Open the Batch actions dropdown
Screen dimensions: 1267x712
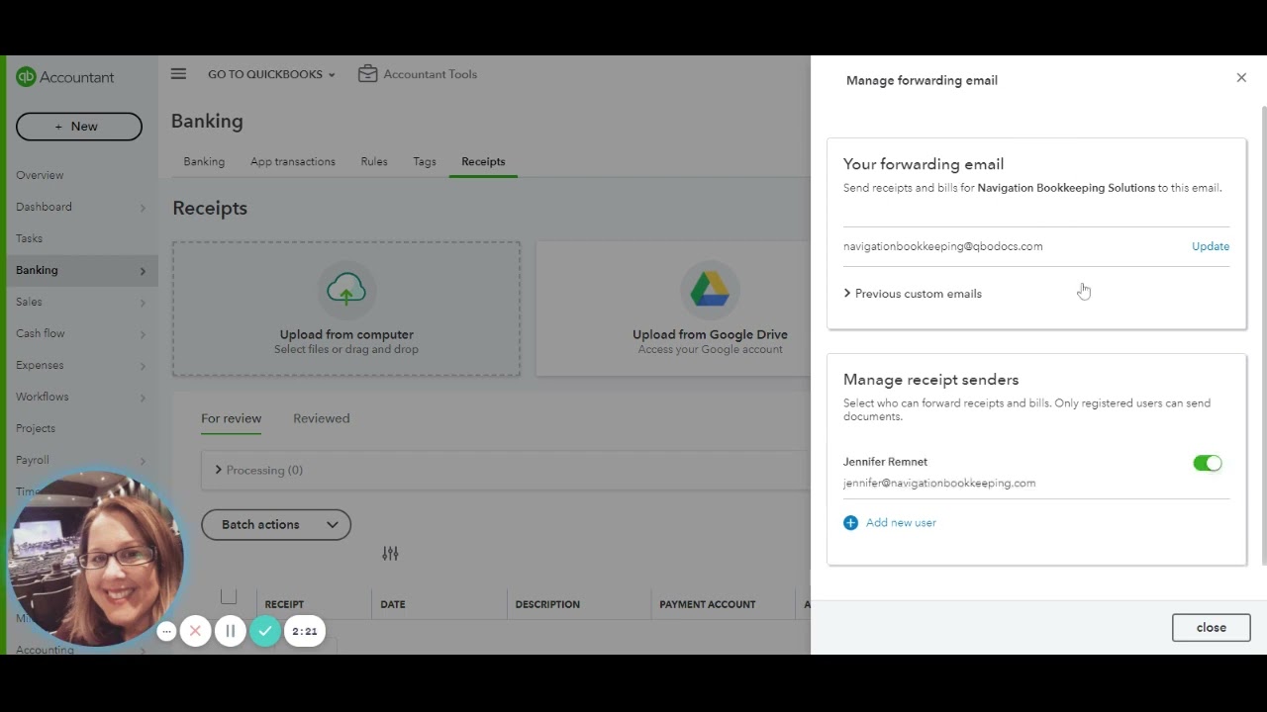[x=276, y=525]
